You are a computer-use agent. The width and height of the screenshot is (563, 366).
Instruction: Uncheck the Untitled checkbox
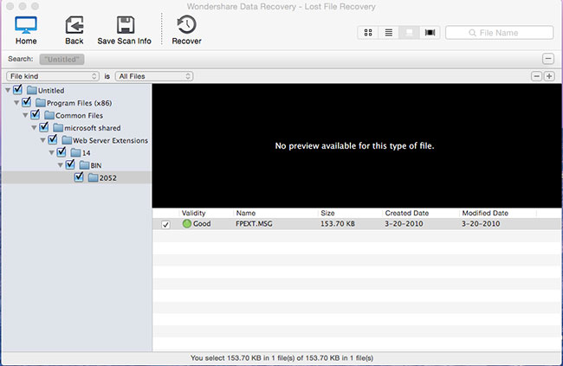click(17, 89)
